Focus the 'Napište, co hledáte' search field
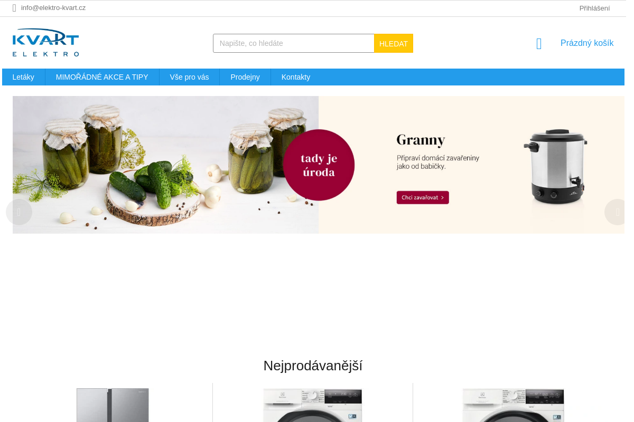This screenshot has width=634, height=422. pos(294,43)
